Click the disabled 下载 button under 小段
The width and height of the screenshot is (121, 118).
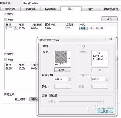(100, 70)
